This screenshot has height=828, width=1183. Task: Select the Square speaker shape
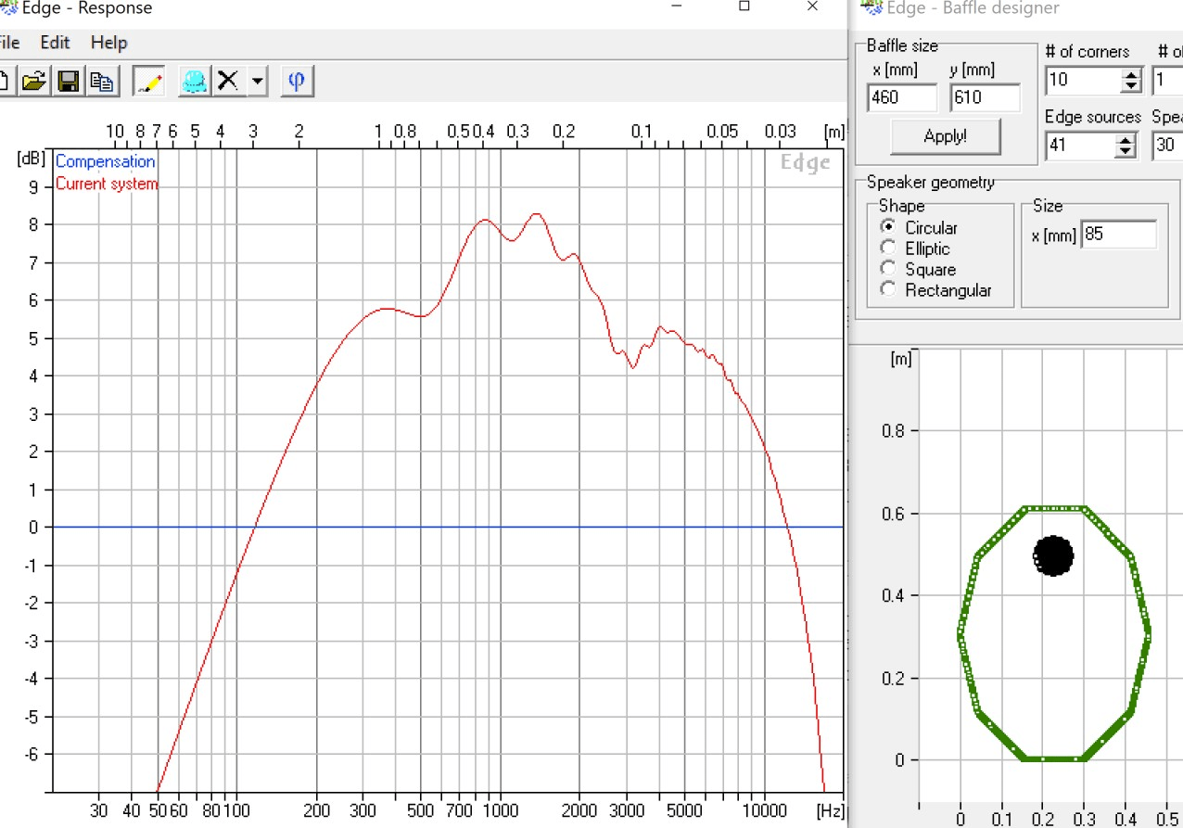[888, 270]
